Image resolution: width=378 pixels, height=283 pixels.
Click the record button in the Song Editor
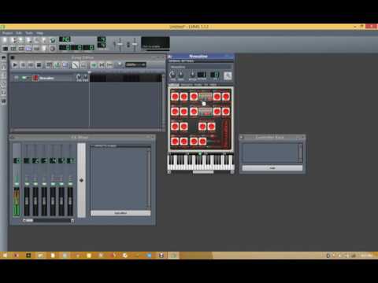coord(23,65)
